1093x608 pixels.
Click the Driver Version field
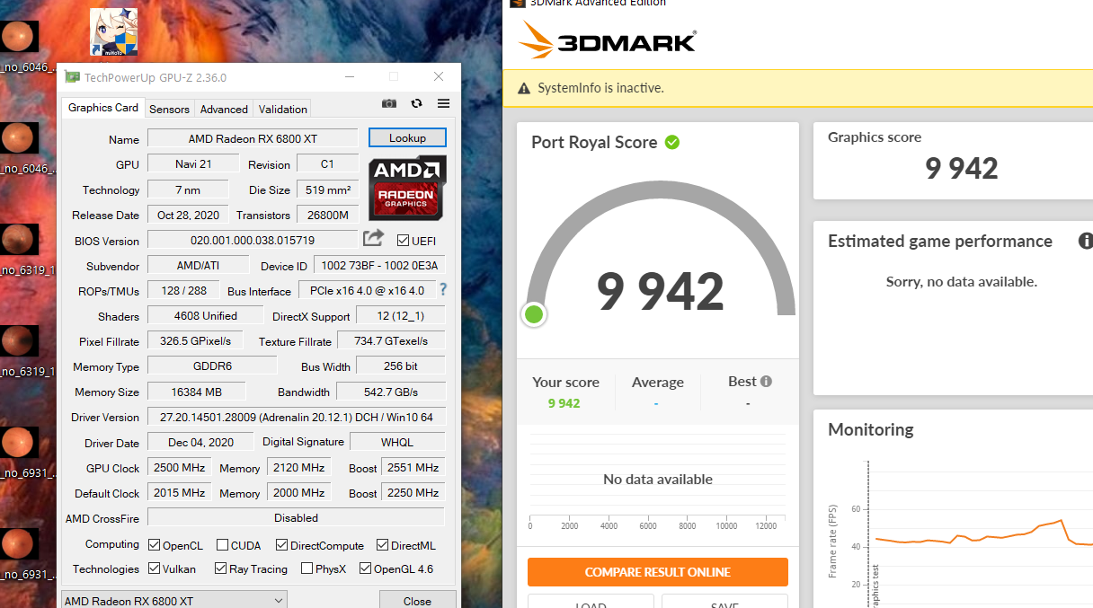click(296, 417)
